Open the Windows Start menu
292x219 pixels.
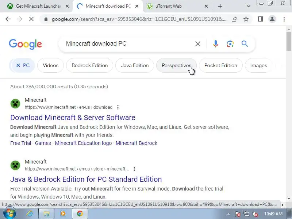pyautogui.click(x=10, y=214)
